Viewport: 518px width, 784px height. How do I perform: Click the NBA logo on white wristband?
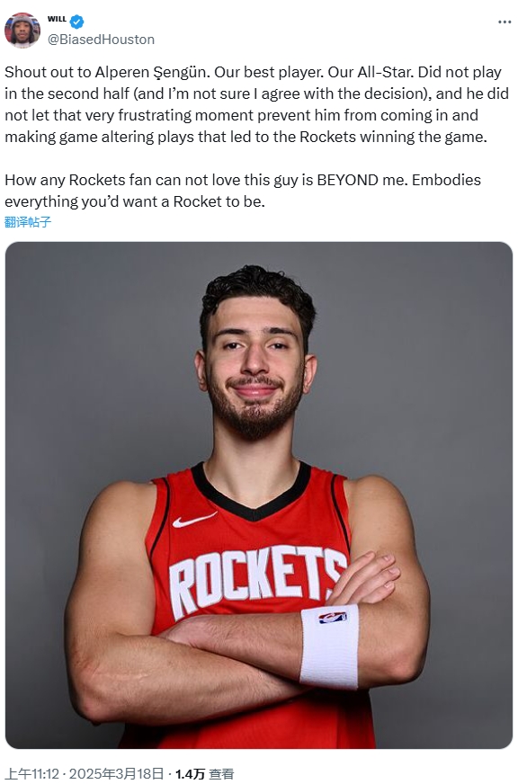click(333, 617)
